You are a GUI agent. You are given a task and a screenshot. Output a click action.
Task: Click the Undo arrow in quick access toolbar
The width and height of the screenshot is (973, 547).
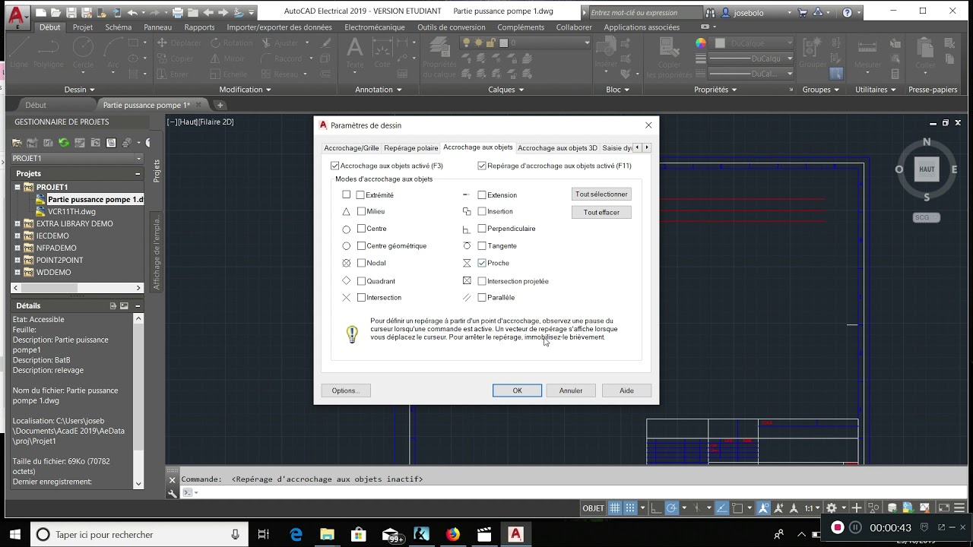click(x=133, y=12)
